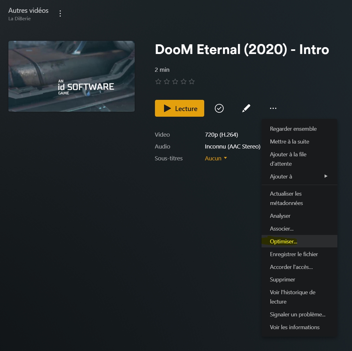The image size is (352, 351).
Task: Mark the video as watched with the checkmark icon
Action: [219, 108]
